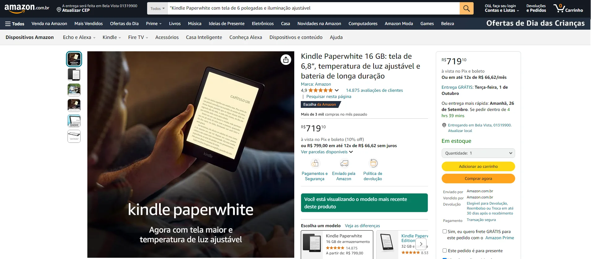Open Games nav item

[x=427, y=23]
